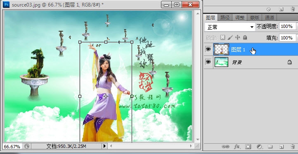This screenshot has height=154, width=298.
Task: Click window resize grip corner
Action: click(x=197, y=146)
